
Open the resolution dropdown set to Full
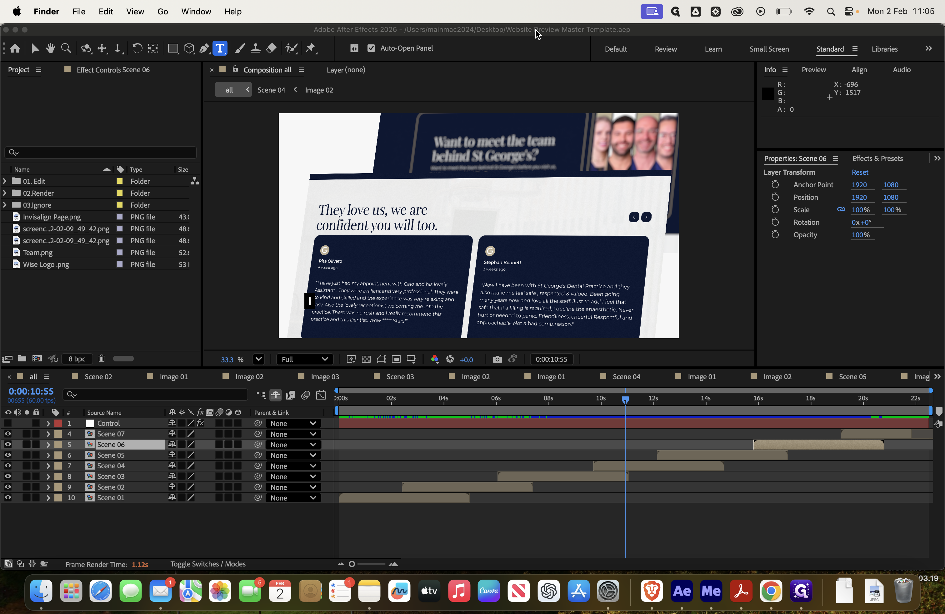pos(305,359)
